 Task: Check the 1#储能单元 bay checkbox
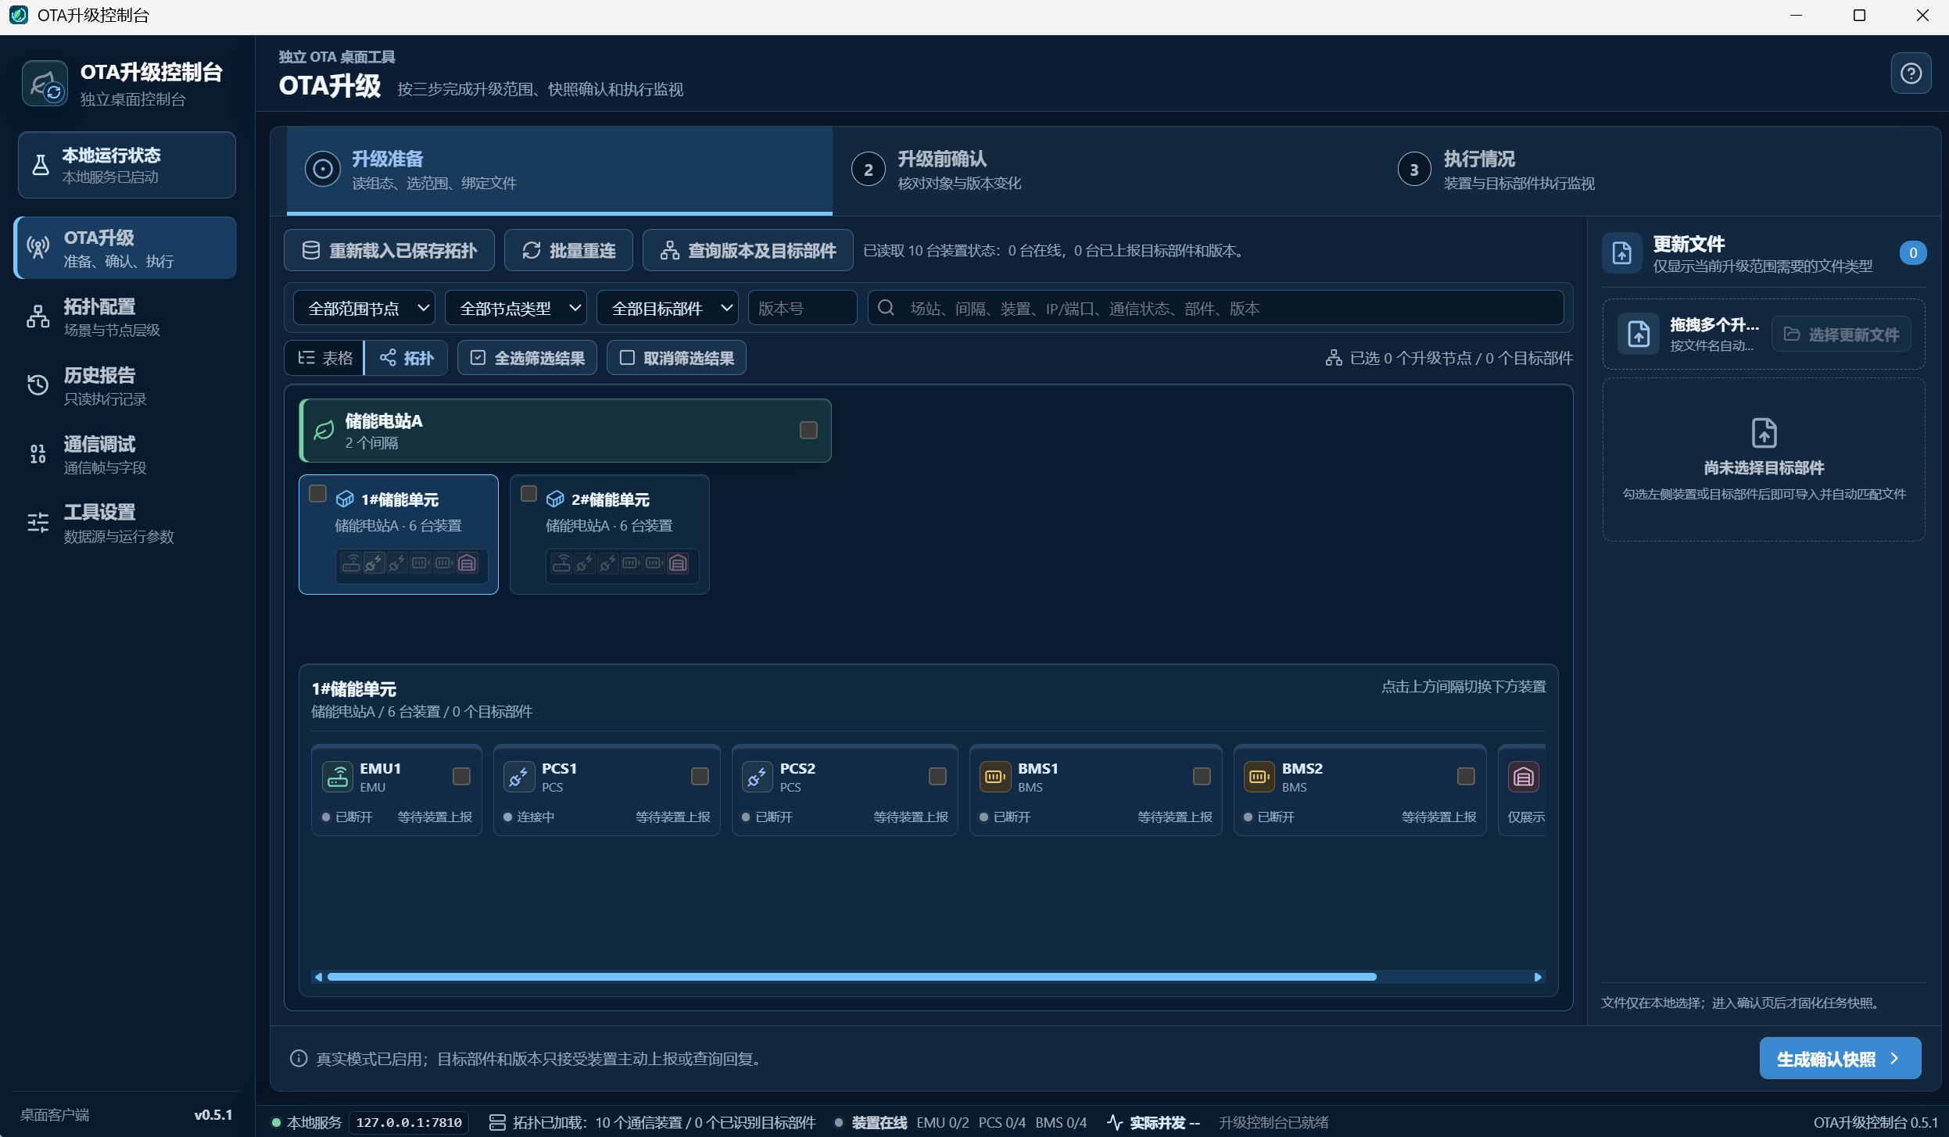point(317,494)
